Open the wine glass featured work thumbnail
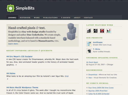 tap(102, 31)
